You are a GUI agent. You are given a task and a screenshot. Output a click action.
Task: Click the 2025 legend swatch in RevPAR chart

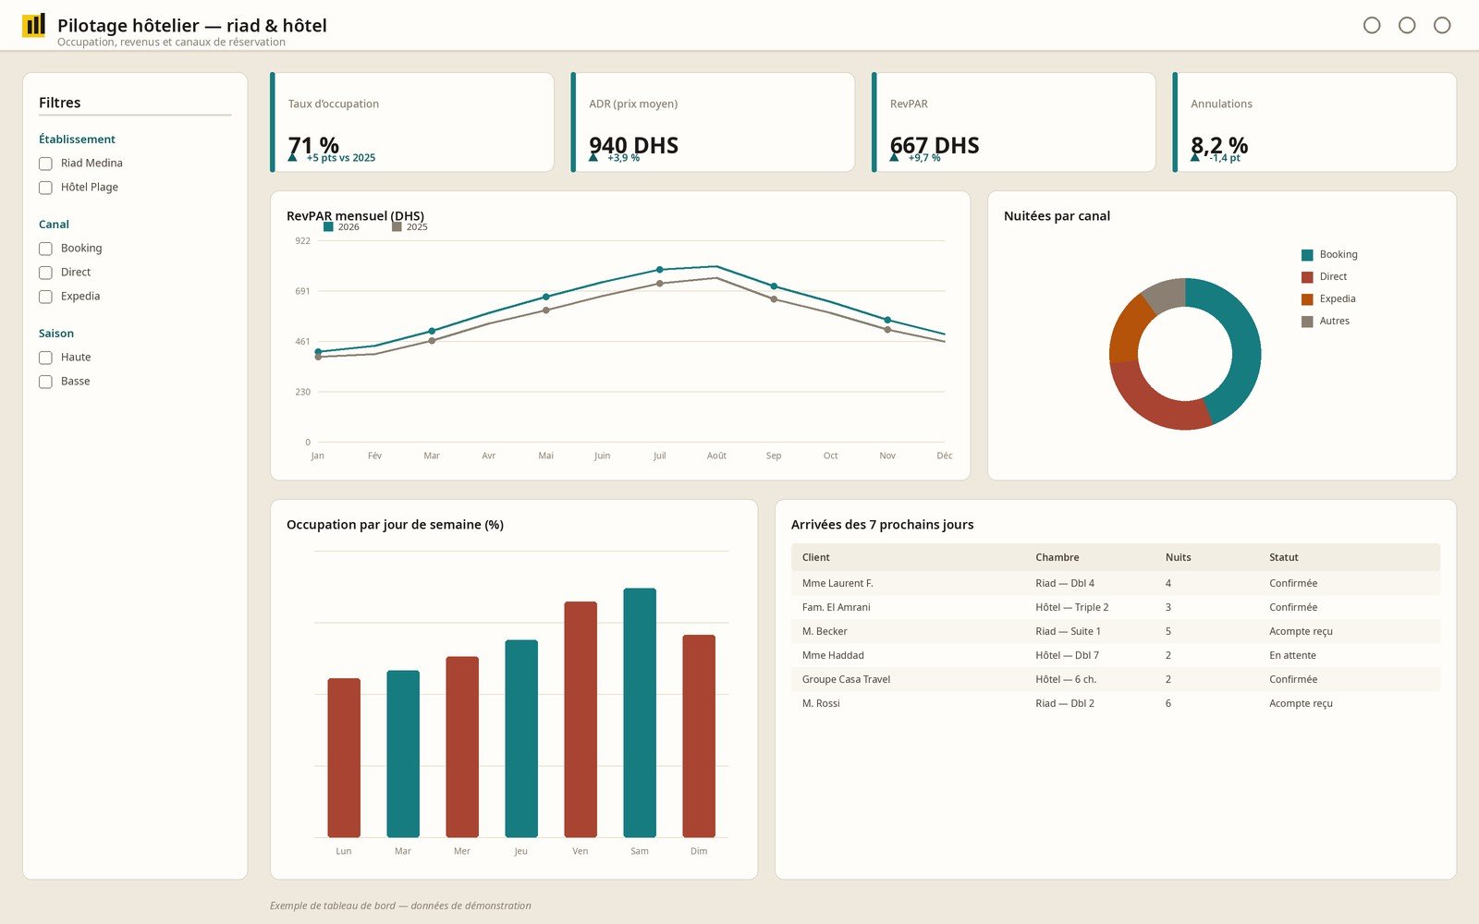tap(397, 226)
